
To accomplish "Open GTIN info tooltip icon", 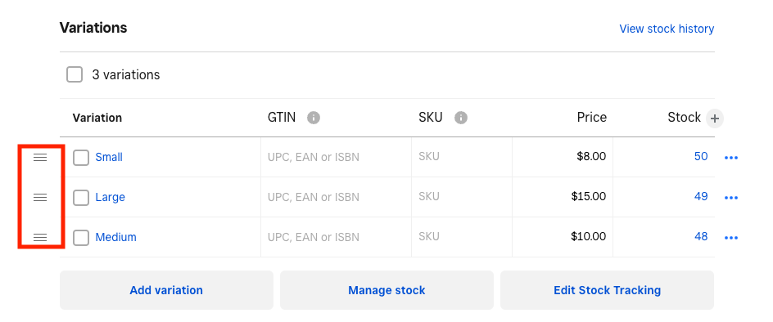I will click(314, 118).
